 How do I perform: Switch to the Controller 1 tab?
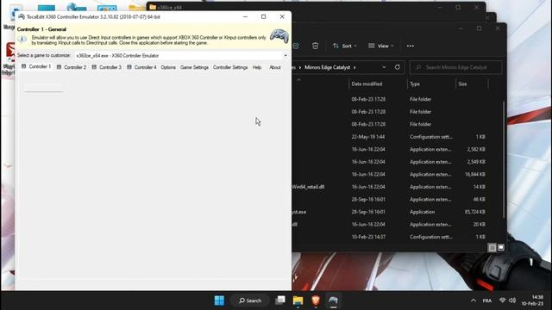pyautogui.click(x=36, y=66)
